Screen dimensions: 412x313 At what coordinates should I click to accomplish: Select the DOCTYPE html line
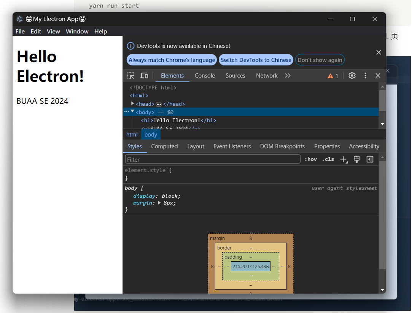click(x=153, y=88)
